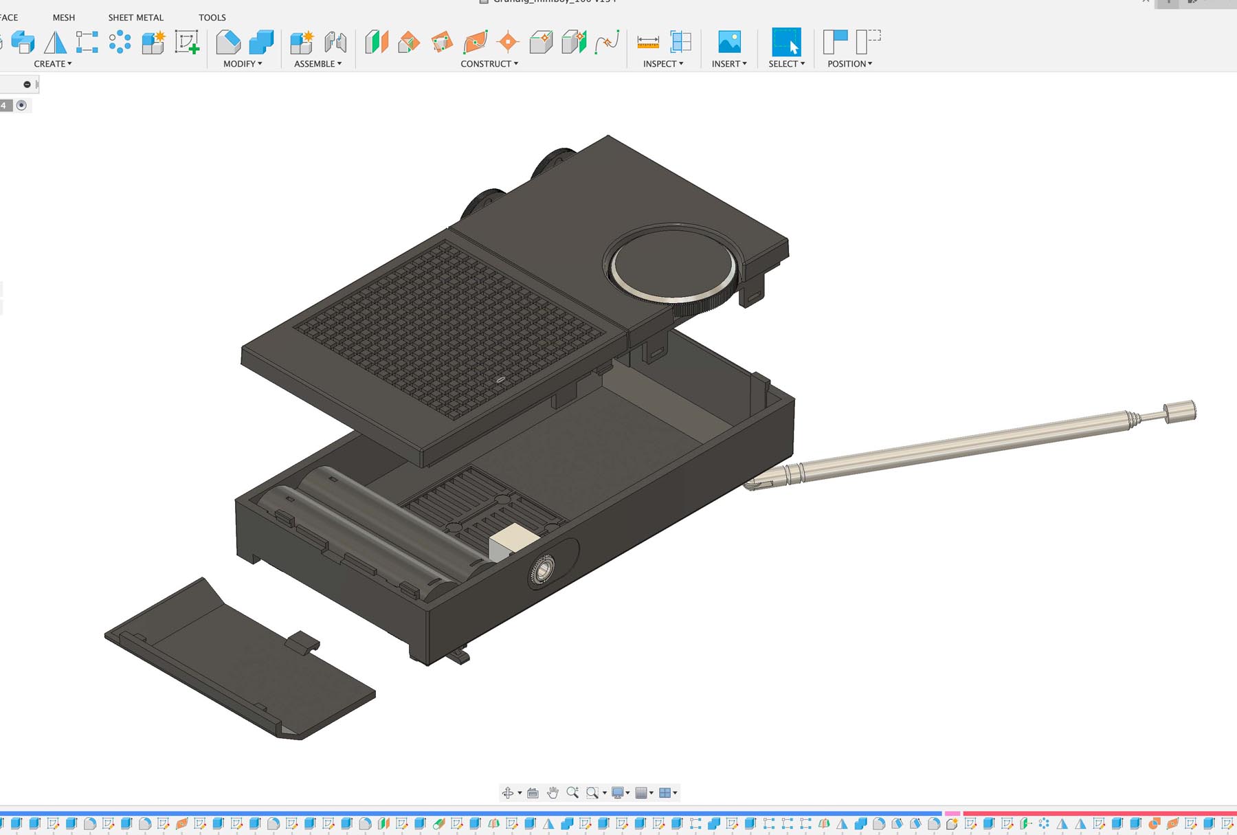Open the Orbit type dropdown arrow
The width and height of the screenshot is (1237, 835).
[x=520, y=793]
